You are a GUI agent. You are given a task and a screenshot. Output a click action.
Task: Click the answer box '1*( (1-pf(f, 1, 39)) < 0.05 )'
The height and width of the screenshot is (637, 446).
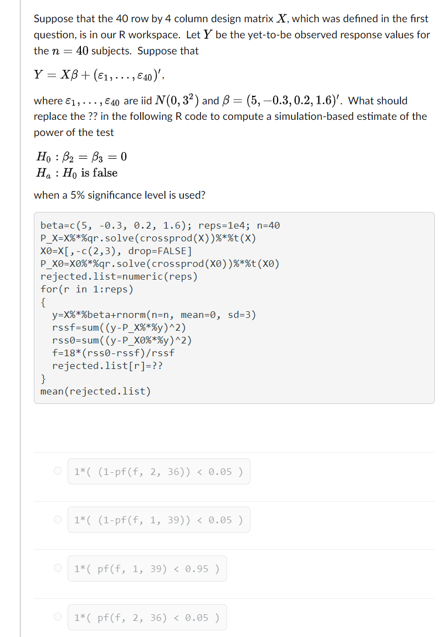coord(158,519)
